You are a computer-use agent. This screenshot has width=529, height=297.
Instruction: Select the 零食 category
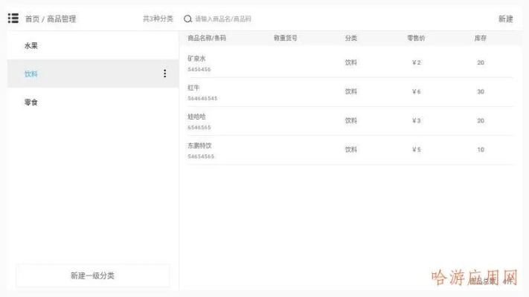[x=31, y=102]
